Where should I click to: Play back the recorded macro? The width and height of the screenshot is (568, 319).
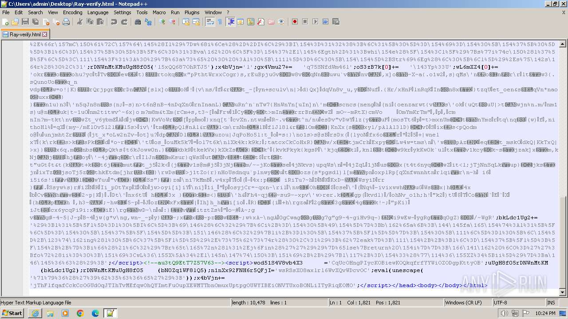(x=315, y=22)
